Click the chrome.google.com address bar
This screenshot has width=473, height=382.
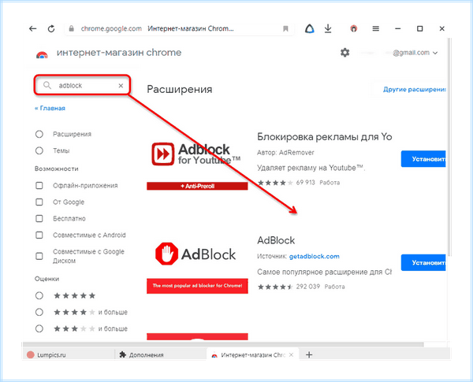pyautogui.click(x=180, y=28)
